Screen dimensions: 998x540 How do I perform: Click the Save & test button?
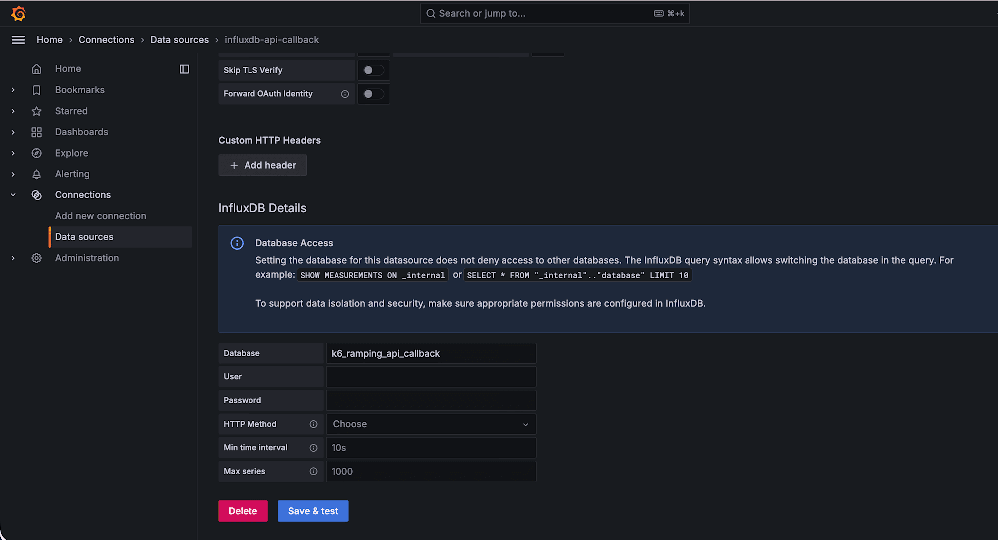(313, 511)
